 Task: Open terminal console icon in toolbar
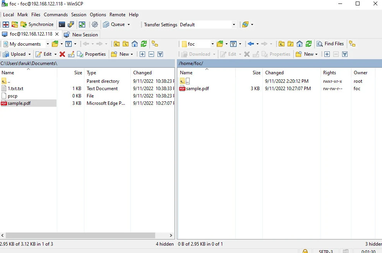pos(62,24)
